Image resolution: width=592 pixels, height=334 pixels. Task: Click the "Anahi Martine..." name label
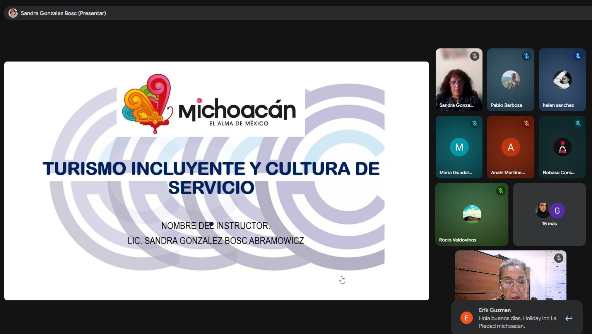[x=508, y=173]
